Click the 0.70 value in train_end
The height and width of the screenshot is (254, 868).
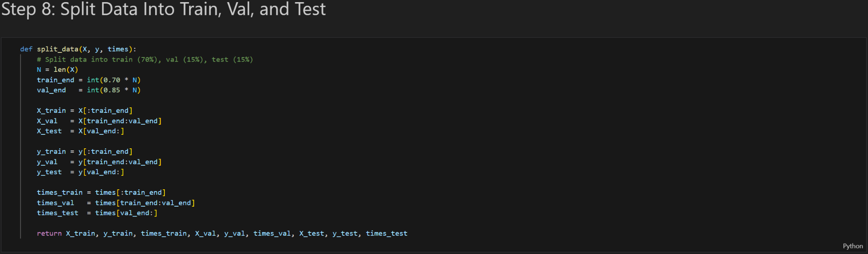point(111,80)
